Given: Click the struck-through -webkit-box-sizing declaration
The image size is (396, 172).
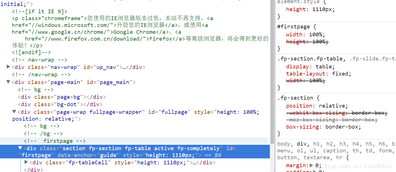Looking at the screenshot, I should [x=337, y=113].
